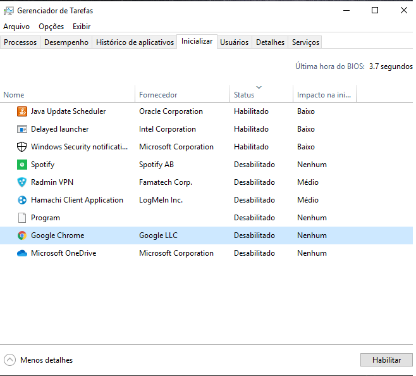Switch to Histórico de aplicativos tab
Screen dimensions: 416x376
[x=135, y=42]
